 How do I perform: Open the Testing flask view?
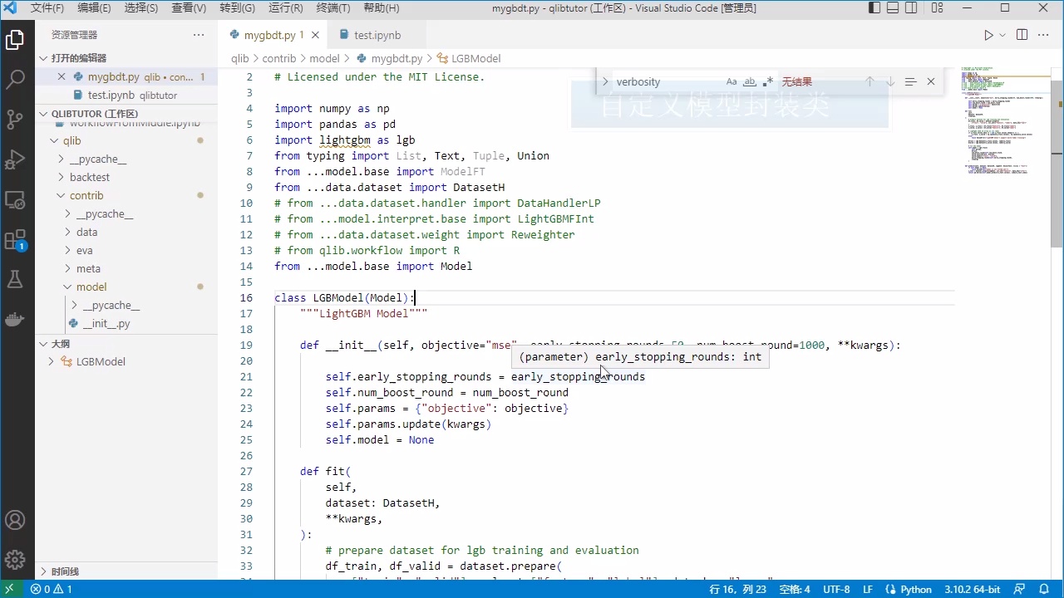15,280
